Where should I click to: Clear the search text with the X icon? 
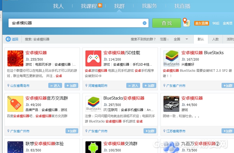[144, 23]
